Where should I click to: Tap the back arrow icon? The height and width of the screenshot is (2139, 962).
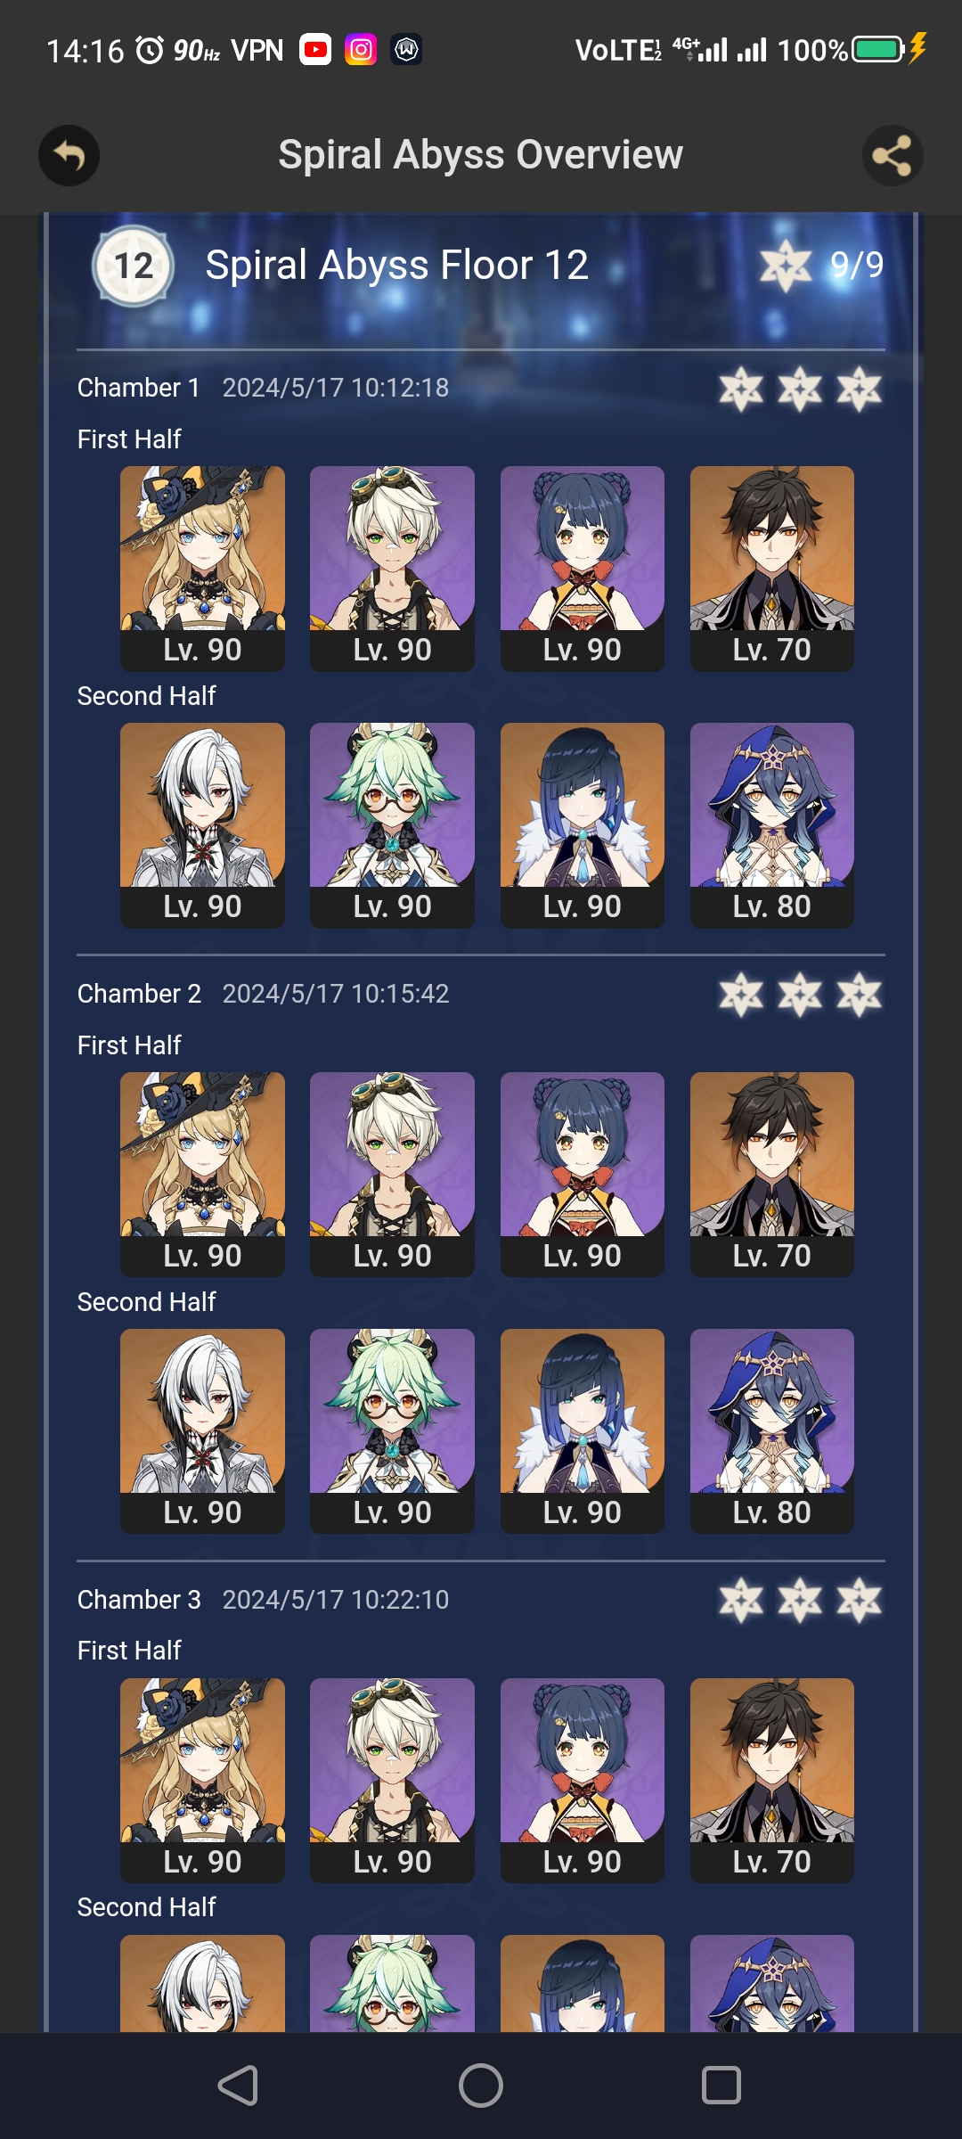[x=69, y=156]
